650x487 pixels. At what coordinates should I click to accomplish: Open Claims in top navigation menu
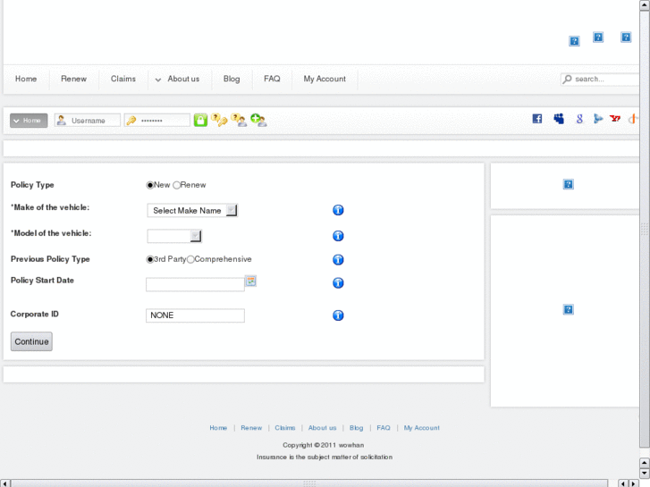pyautogui.click(x=123, y=79)
